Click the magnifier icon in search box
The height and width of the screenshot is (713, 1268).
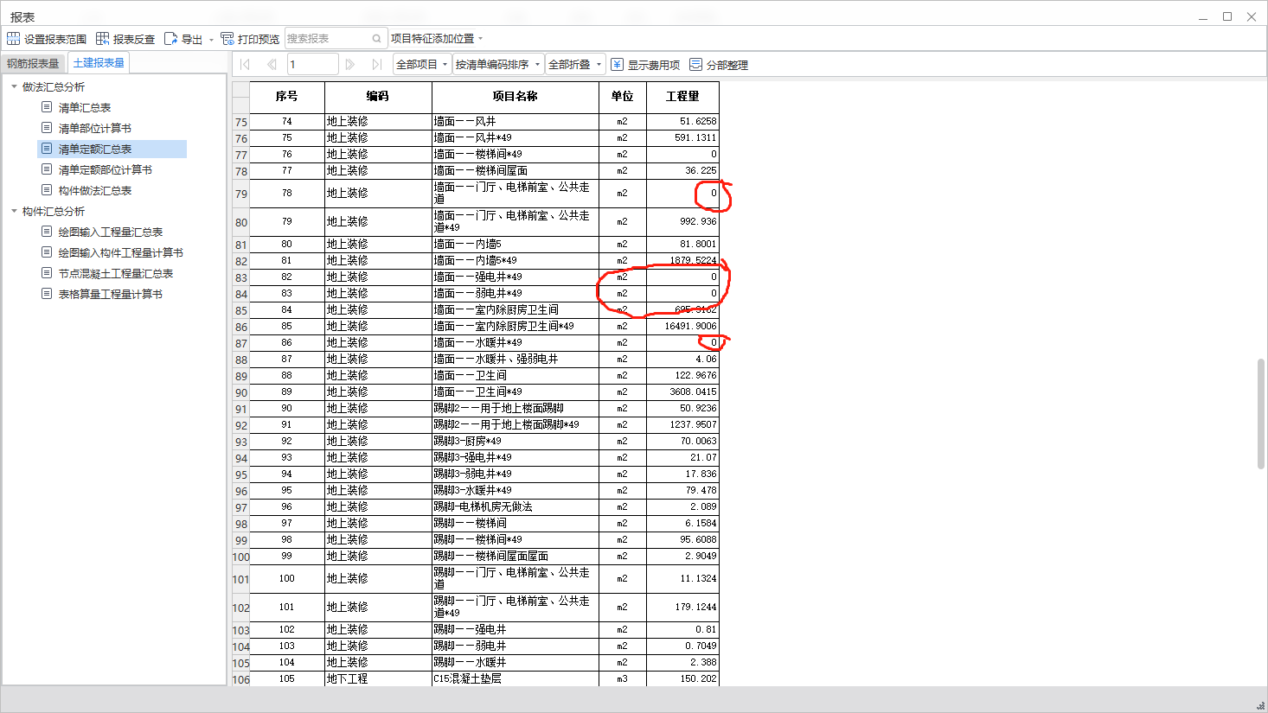point(377,38)
